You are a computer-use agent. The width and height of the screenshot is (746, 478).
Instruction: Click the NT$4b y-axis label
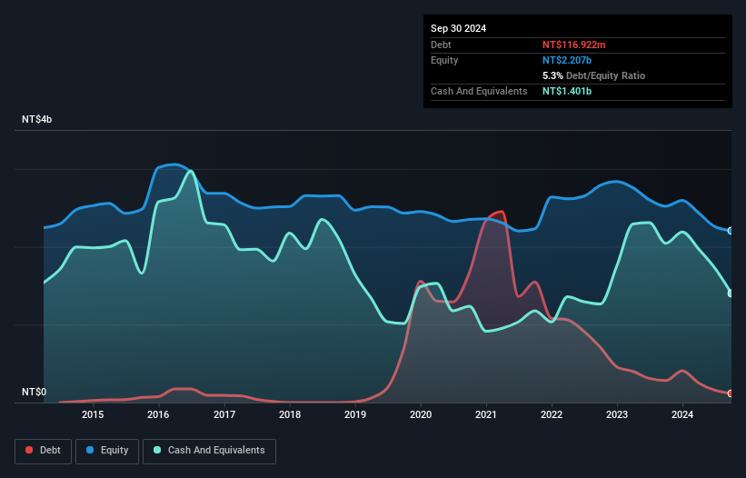click(36, 119)
